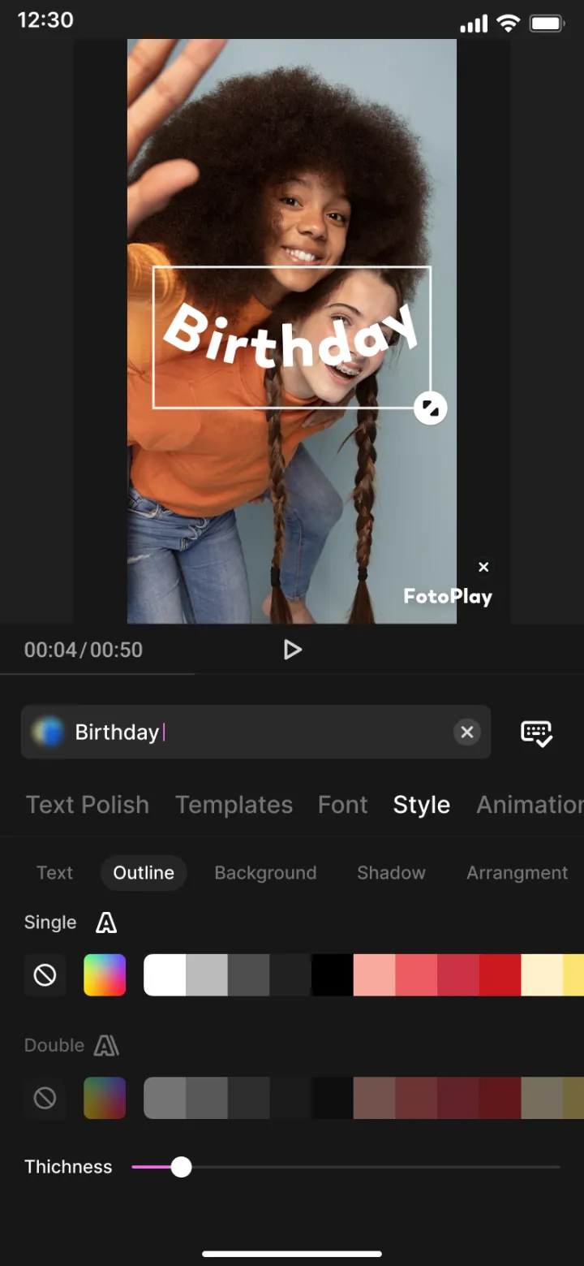Choose the Text style sub-tab
Image resolution: width=584 pixels, height=1266 pixels.
tap(54, 873)
